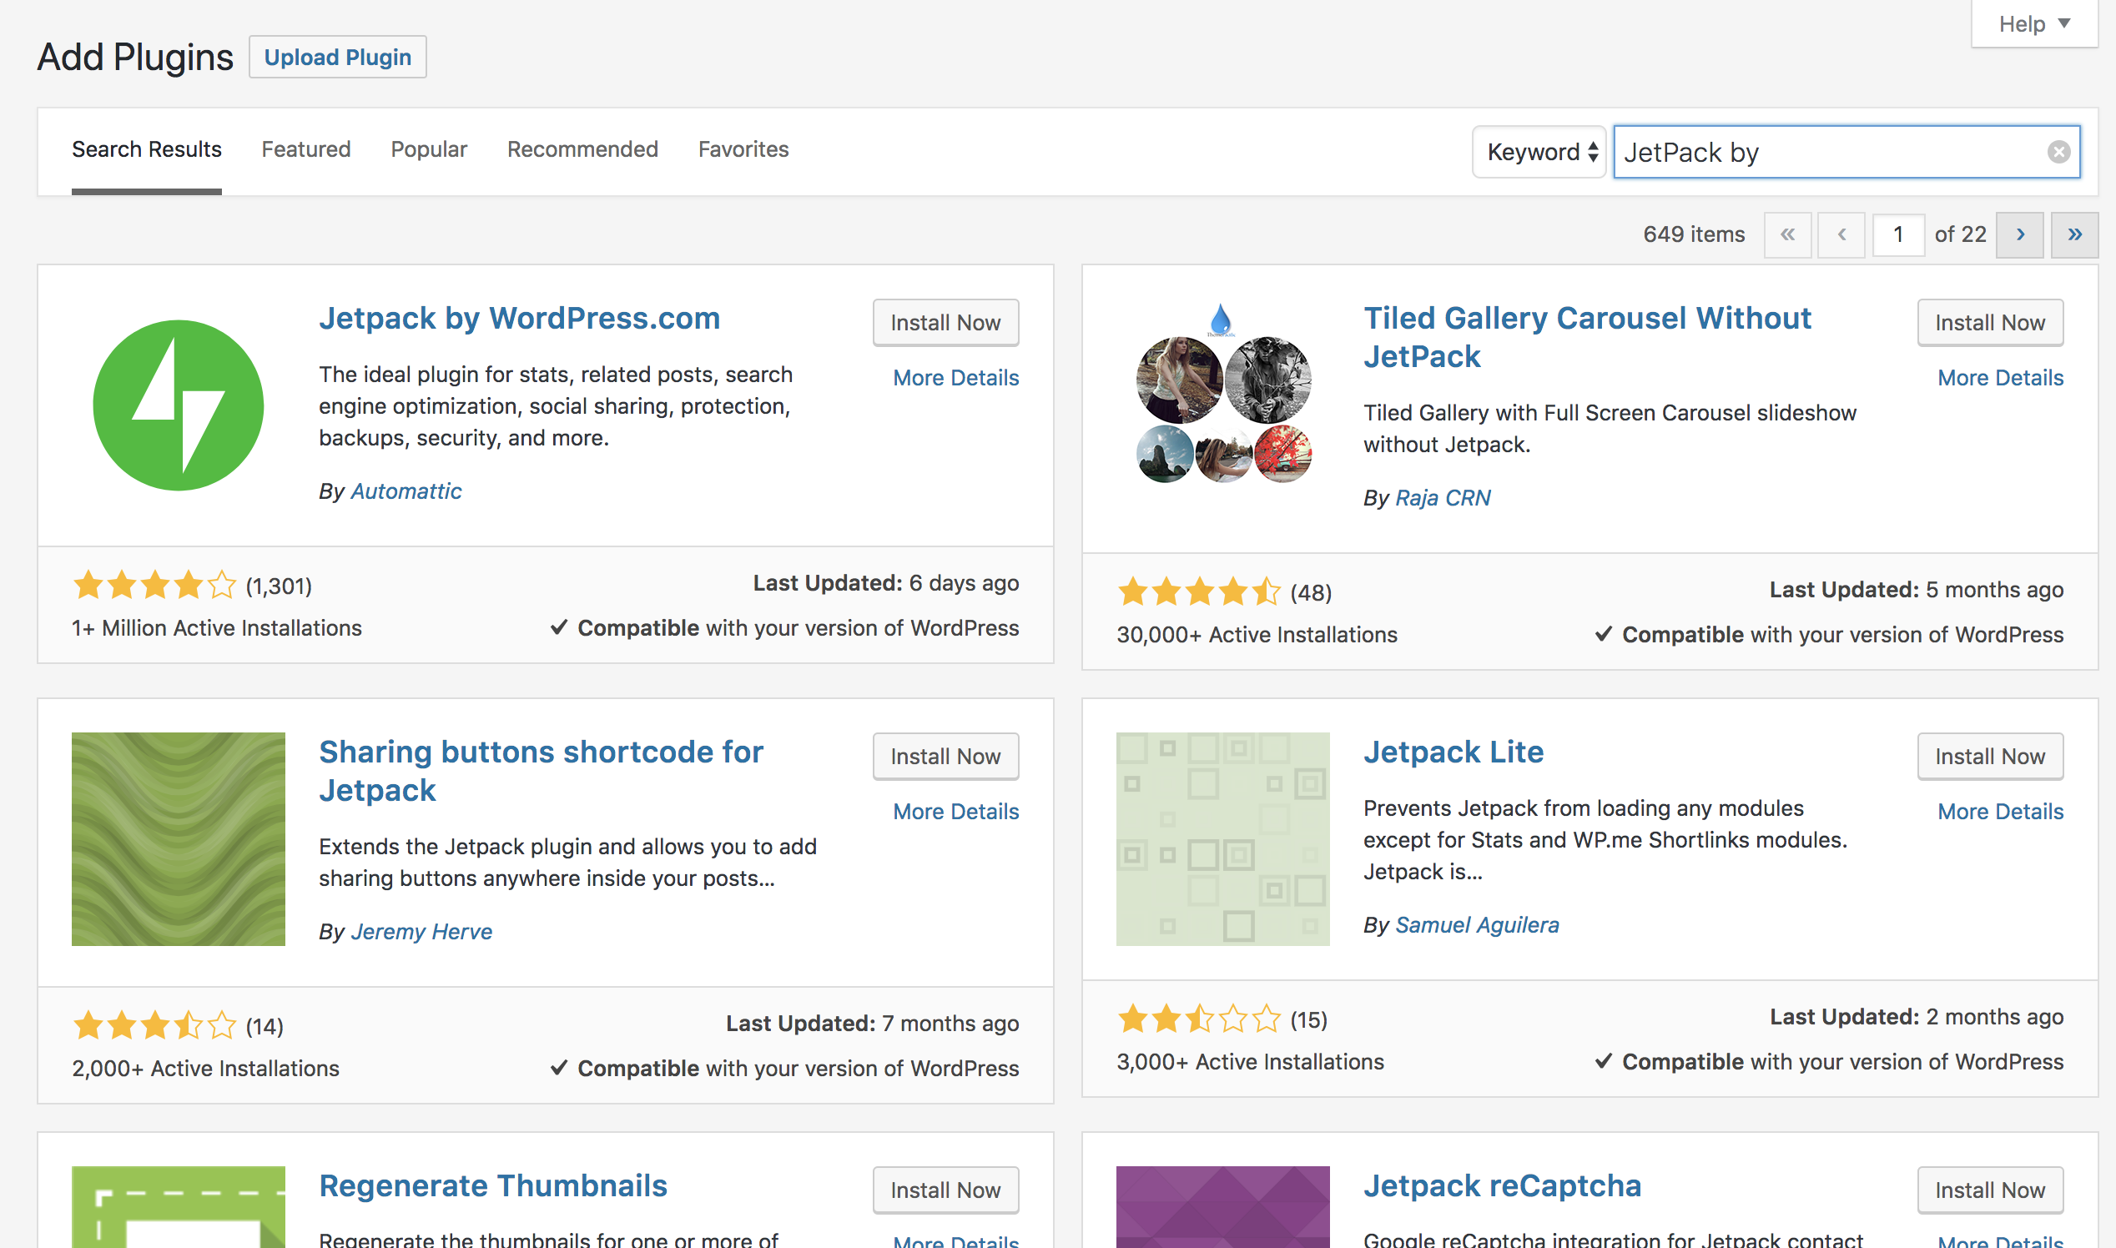Open the Jetpack reCaptcha title link
Viewport: 2116px width, 1248px height.
click(x=1502, y=1185)
